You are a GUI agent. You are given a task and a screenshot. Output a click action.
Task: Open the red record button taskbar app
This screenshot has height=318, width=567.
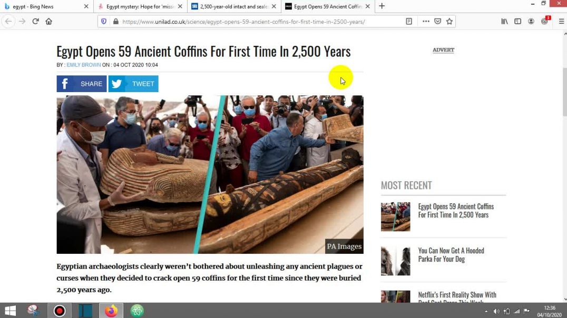coord(60,311)
